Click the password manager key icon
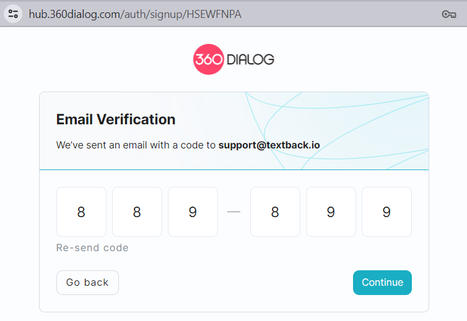Screen dimensions: 467x321 [x=449, y=14]
